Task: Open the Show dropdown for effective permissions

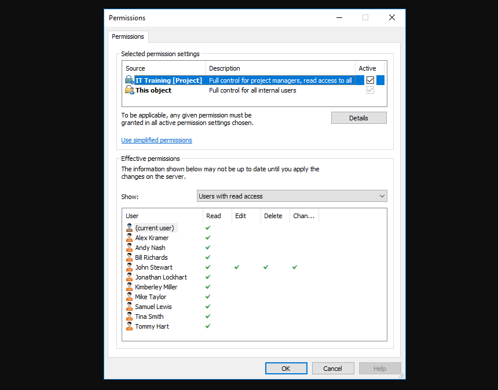Action: (x=381, y=196)
